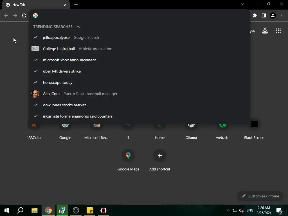Select horoscope today suggestion
This screenshot has height=216, width=288.
(x=139, y=82)
